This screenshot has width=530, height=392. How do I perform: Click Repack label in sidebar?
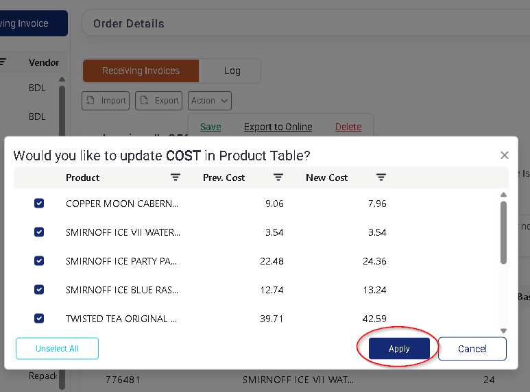(43, 376)
